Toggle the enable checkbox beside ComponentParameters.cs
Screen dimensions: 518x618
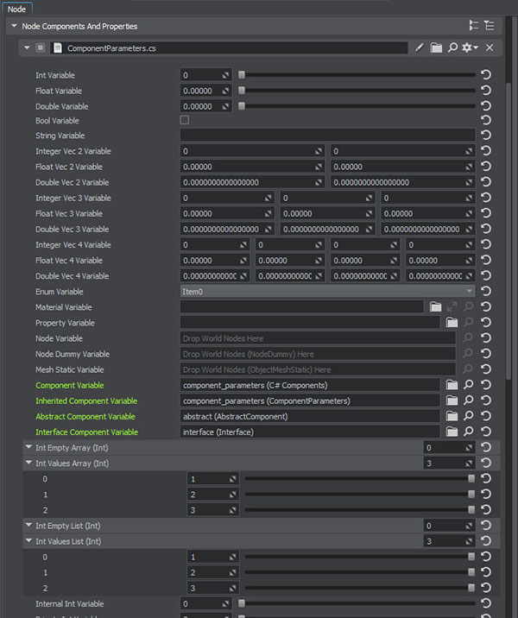(x=41, y=47)
